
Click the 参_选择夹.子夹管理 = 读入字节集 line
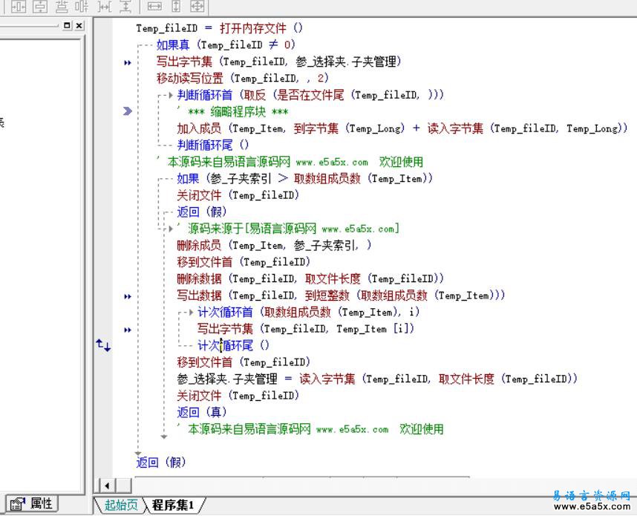[x=377, y=379]
